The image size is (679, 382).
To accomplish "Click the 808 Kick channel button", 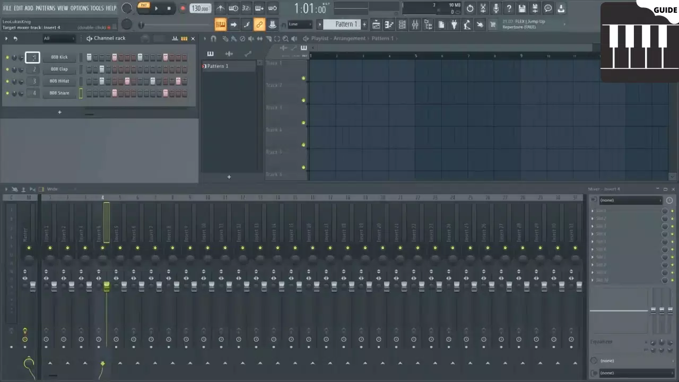I will [59, 57].
